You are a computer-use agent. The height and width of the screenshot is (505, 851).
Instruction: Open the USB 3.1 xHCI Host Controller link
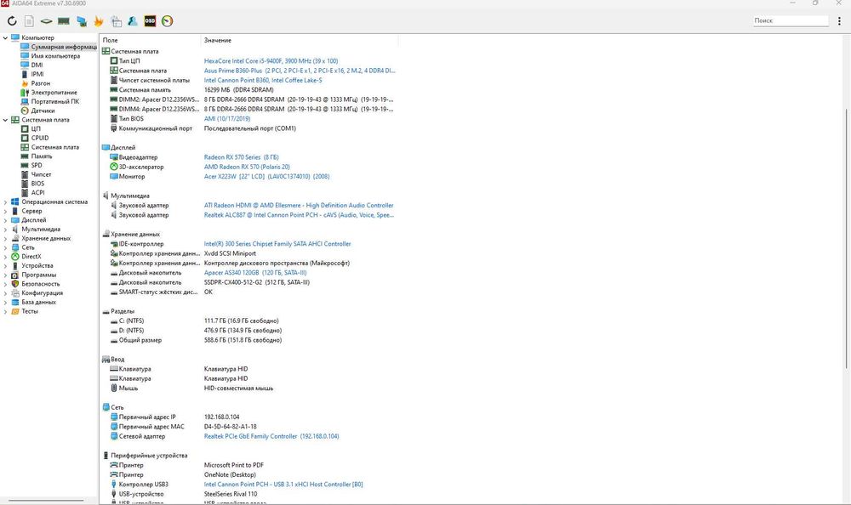pos(283,485)
